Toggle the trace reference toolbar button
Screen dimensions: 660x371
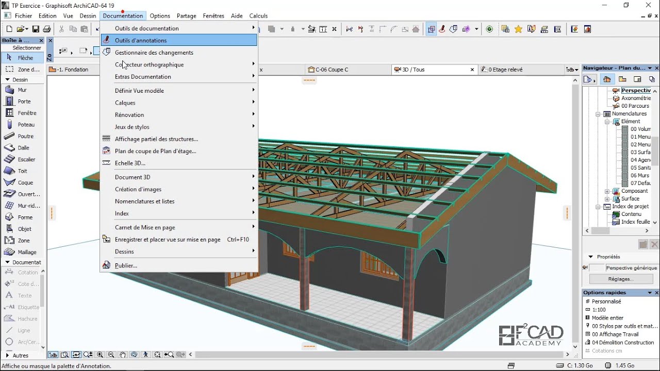point(431,29)
